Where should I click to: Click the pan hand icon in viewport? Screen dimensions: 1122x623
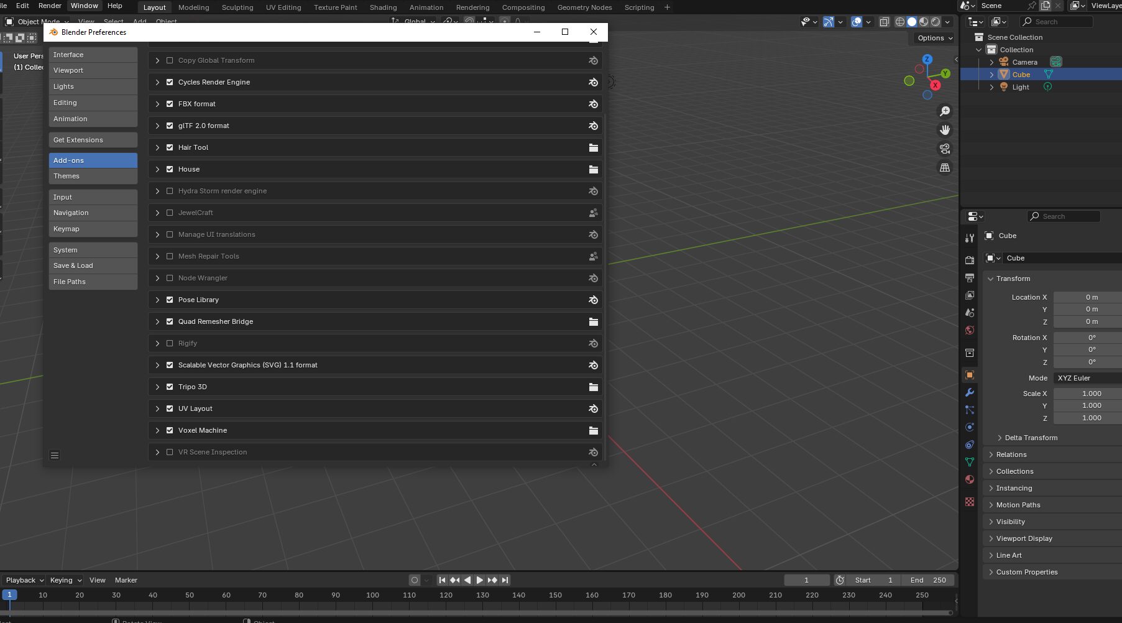[x=945, y=130]
